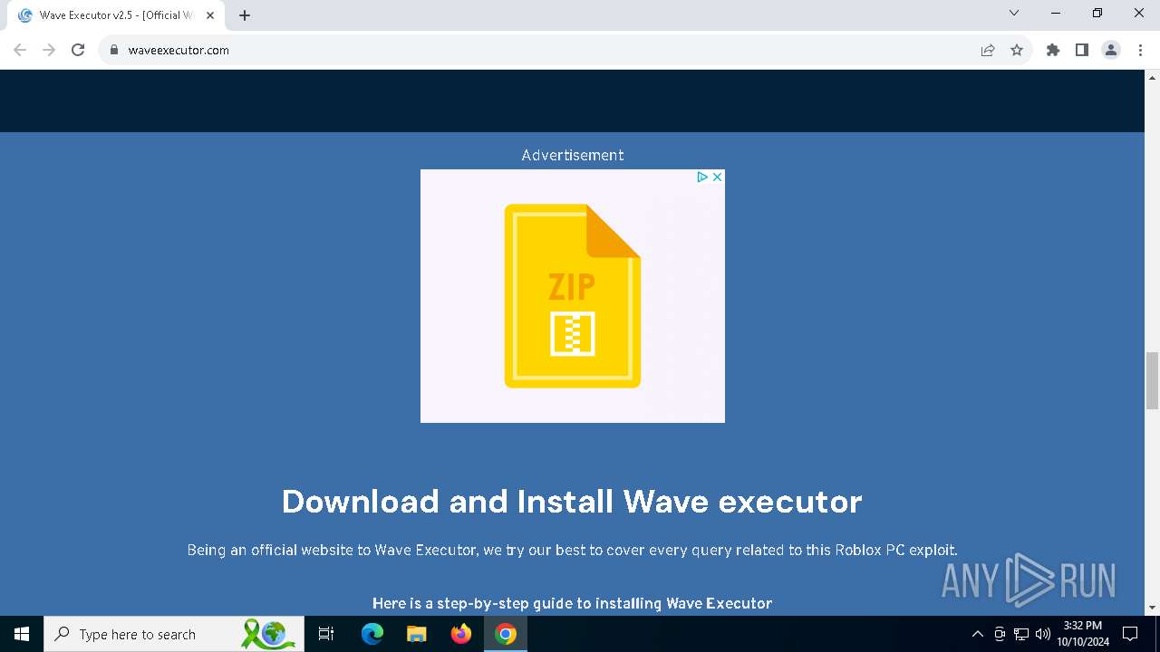
Task: Click the page vertical scrollbar thumb
Action: click(1152, 380)
